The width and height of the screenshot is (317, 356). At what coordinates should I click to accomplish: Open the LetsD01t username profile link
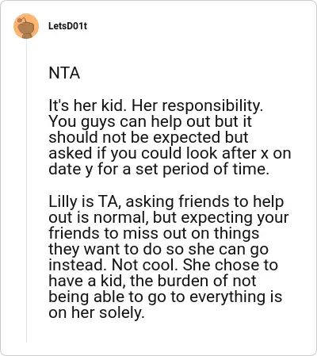point(67,26)
